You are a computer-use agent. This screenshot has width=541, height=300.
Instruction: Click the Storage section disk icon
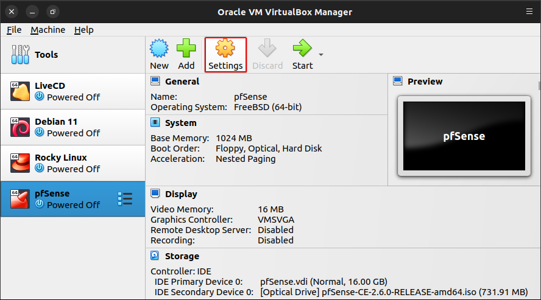(155, 256)
